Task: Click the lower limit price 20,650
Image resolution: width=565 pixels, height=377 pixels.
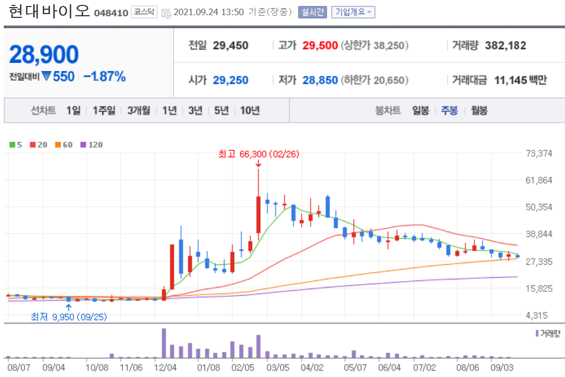Action: pyautogui.click(x=389, y=80)
